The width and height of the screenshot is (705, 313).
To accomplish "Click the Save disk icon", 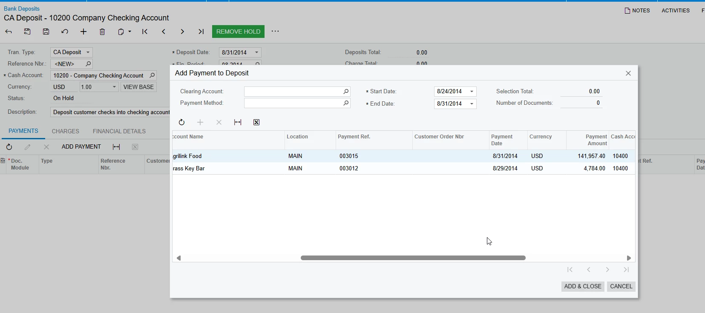I will (46, 32).
